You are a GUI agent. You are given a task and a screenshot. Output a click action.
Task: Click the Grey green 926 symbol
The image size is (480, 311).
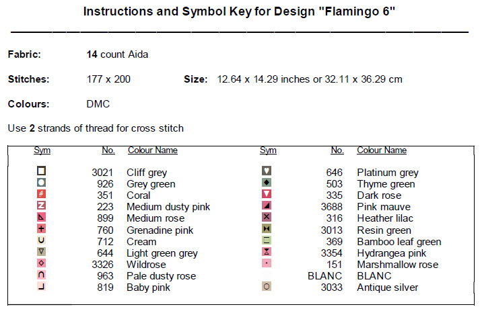tap(42, 183)
